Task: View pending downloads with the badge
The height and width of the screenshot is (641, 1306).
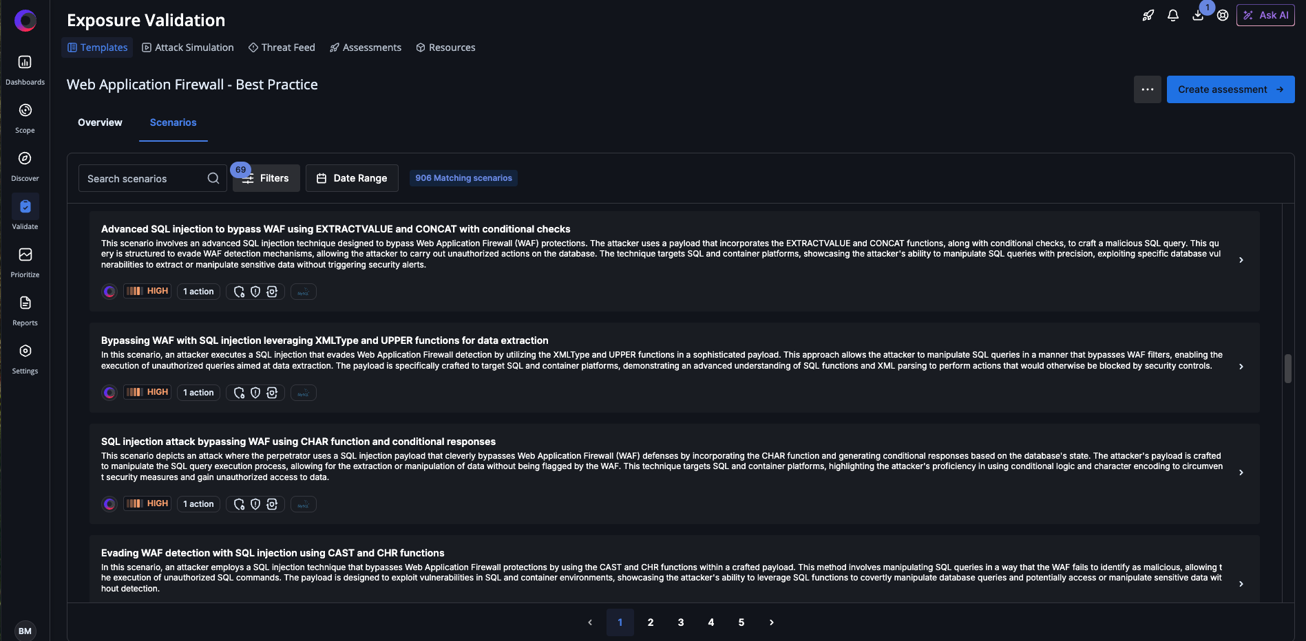Action: tap(1198, 15)
